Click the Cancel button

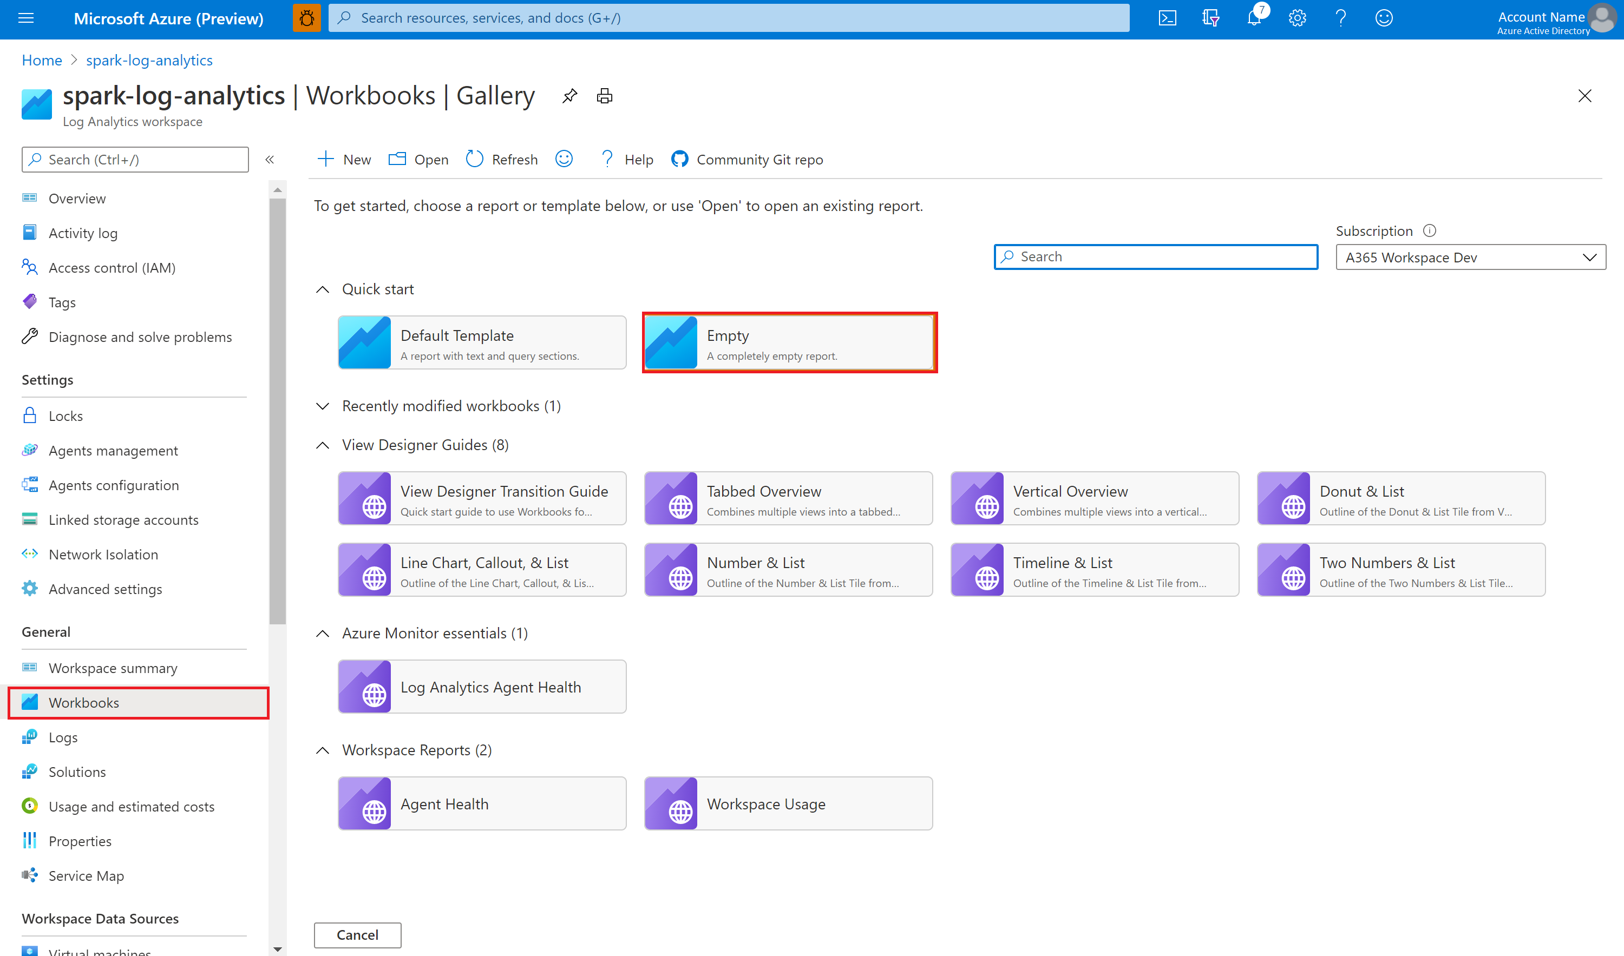coord(358,933)
